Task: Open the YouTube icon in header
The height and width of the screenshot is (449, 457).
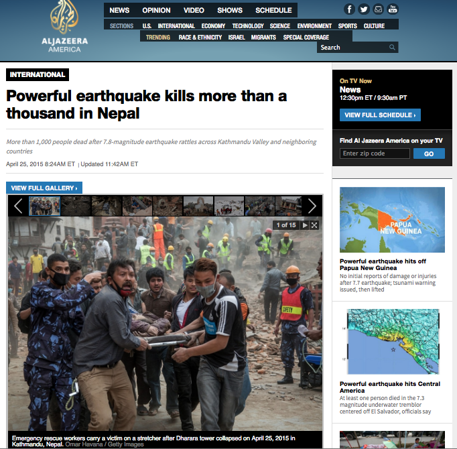Action: coord(393,9)
